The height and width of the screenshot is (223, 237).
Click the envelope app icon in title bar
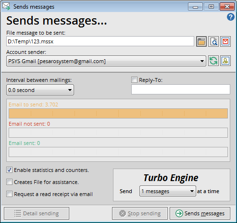click(6, 7)
